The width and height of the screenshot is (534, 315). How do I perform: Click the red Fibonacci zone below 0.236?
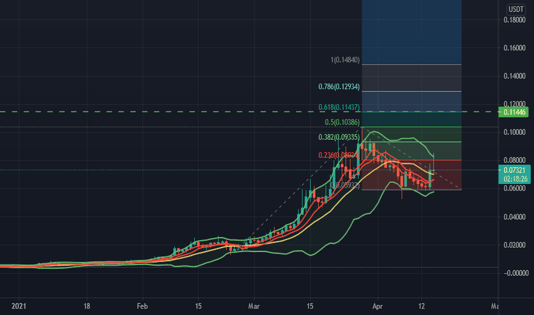(411, 175)
